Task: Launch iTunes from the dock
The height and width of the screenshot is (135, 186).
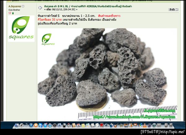Action: 31,125
